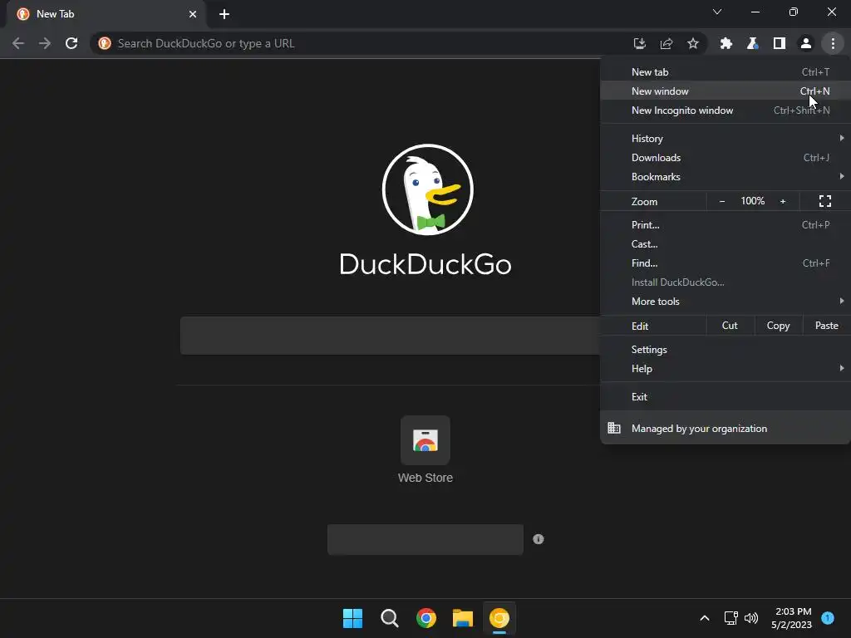Enter fullscreen from the Zoom row
This screenshot has width=851, height=638.
(x=825, y=201)
